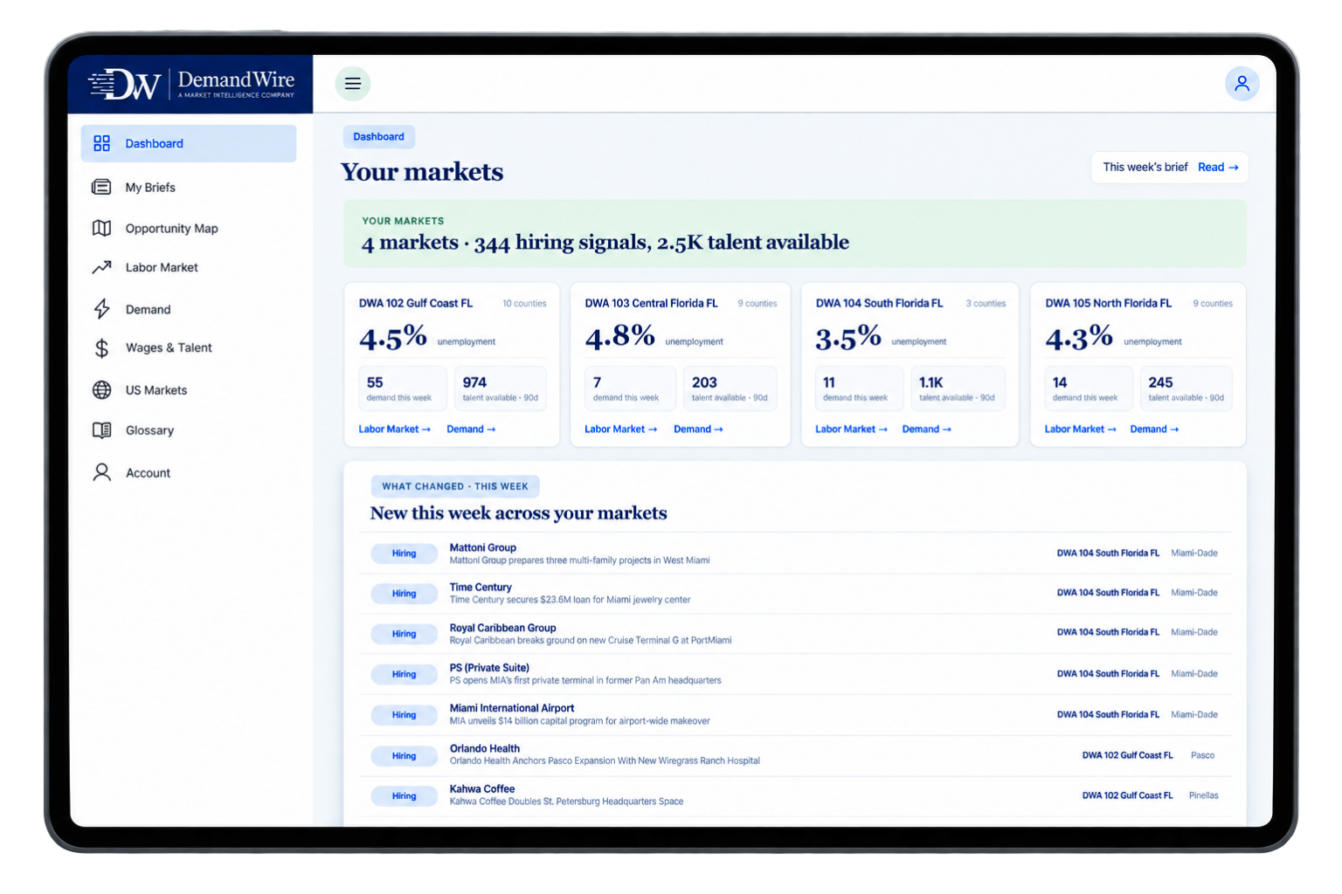The image size is (1342, 894).
Task: Open the Mattoni Group news item
Action: pos(795,554)
